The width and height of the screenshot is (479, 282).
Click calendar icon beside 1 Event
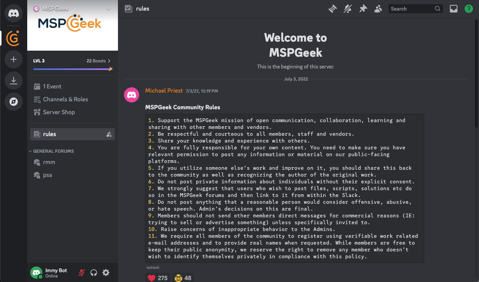(x=37, y=87)
